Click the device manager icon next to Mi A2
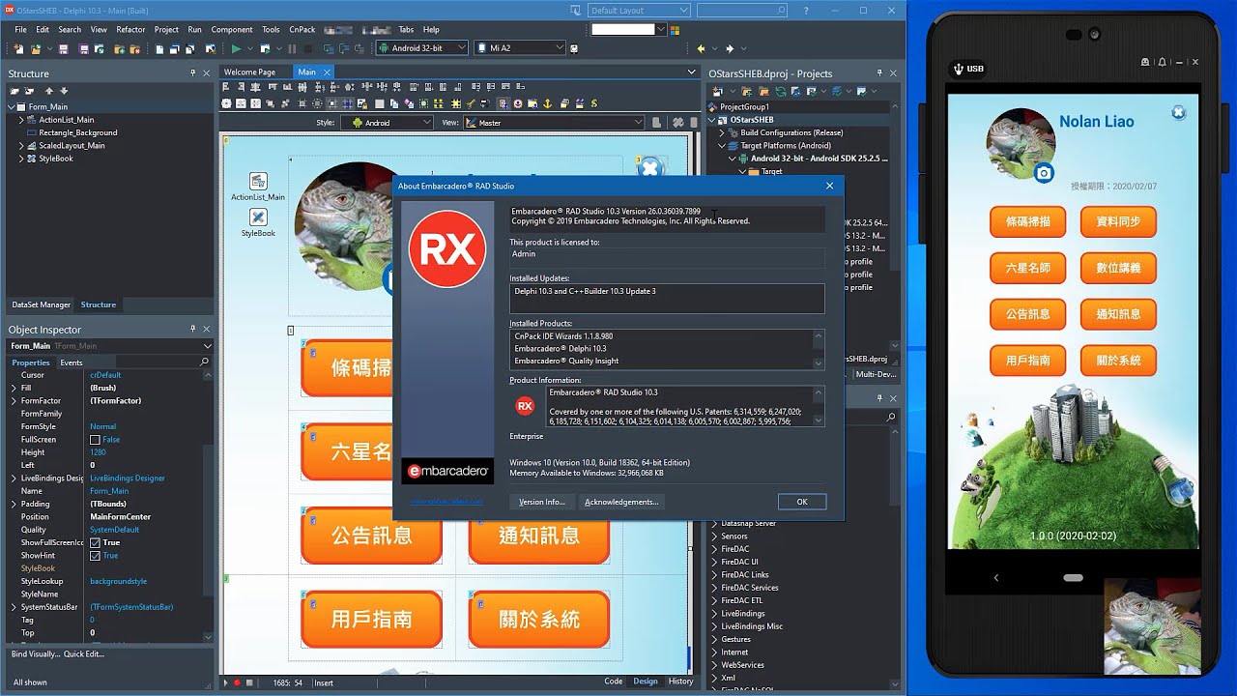Viewport: 1237px width, 696px height. tap(575, 48)
